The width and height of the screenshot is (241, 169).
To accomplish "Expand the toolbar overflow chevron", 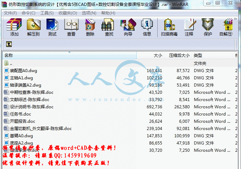I will coord(235,19).
